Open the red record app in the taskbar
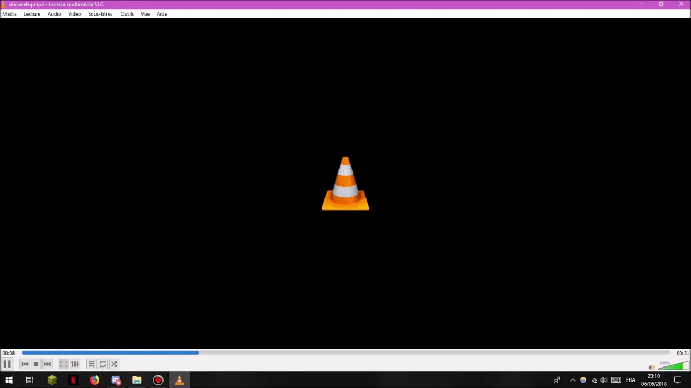 tap(158, 380)
